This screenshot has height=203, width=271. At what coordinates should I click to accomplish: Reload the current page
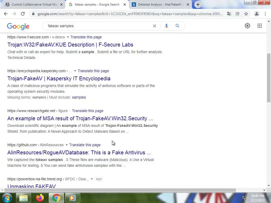pos(23,14)
